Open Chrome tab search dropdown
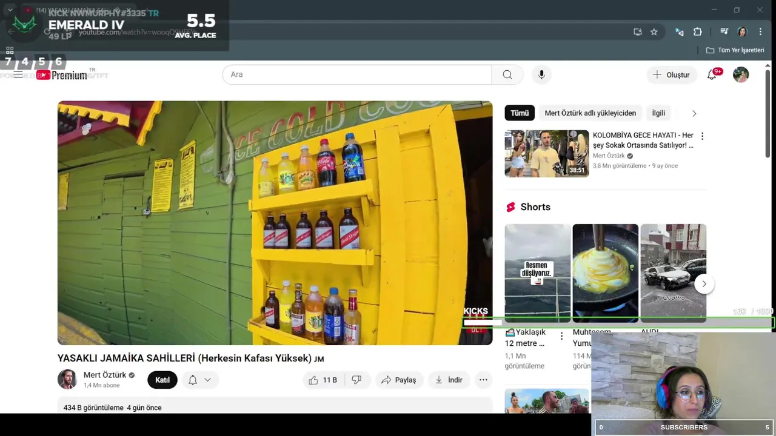Screen dimensions: 776x436 click(x=10, y=10)
